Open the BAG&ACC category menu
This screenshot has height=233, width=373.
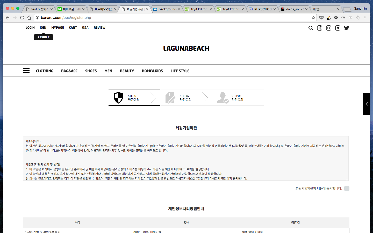(x=69, y=71)
